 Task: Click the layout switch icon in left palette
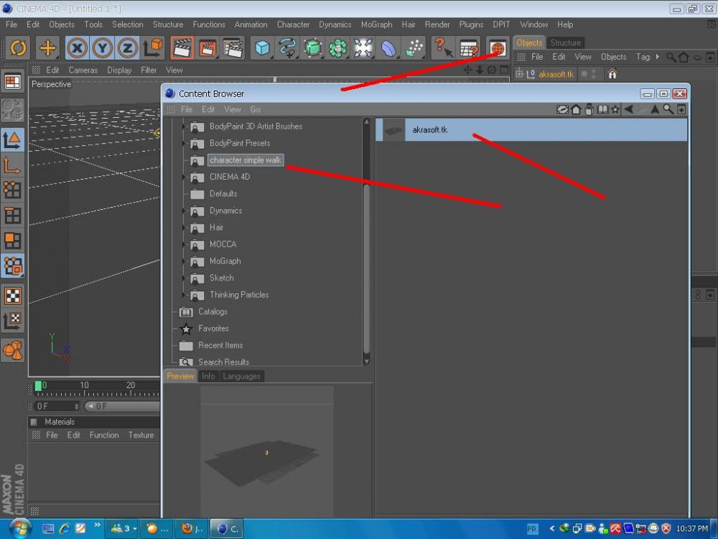(x=12, y=82)
